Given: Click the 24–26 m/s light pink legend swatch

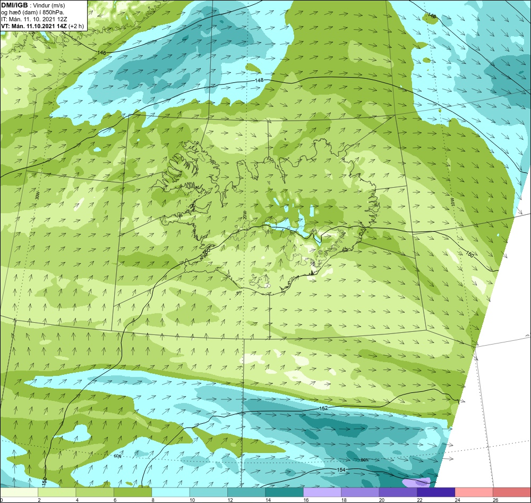Looking at the screenshot, I should 474,492.
